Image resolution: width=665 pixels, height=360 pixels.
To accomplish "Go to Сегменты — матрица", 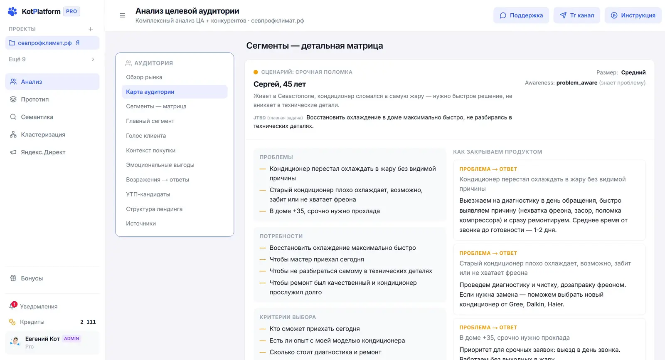I will pyautogui.click(x=175, y=107).
